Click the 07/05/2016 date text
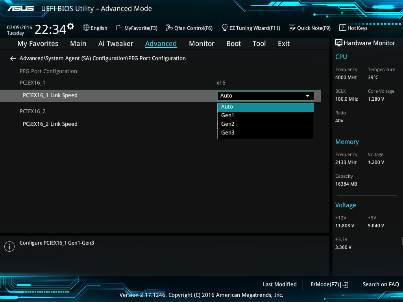This screenshot has width=403, height=302. (20, 27)
